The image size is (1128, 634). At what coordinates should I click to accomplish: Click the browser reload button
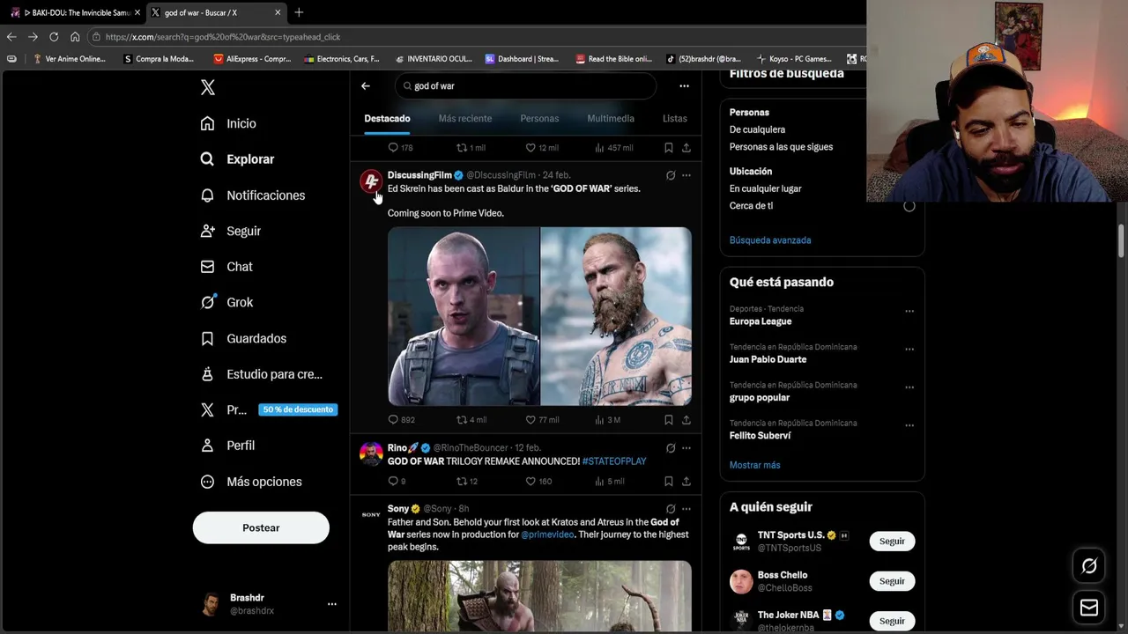coord(54,37)
